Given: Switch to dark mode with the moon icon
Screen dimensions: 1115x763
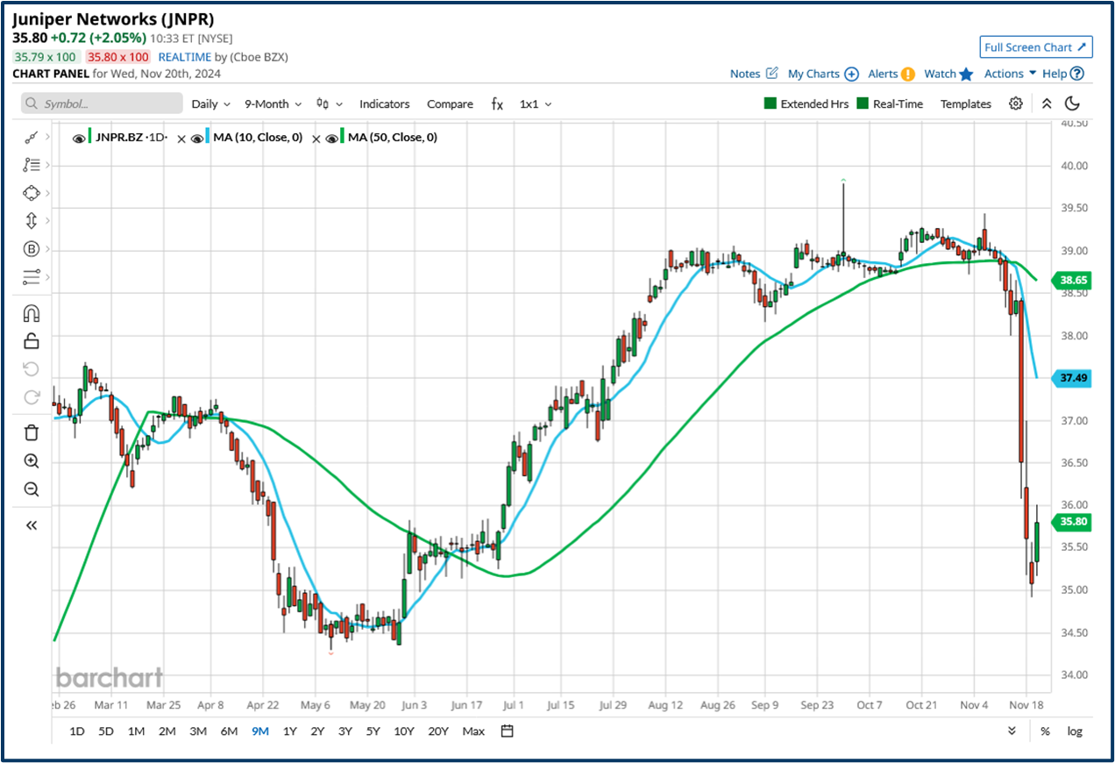Looking at the screenshot, I should pyautogui.click(x=1071, y=103).
